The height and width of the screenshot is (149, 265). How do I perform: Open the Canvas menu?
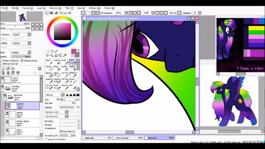[28, 8]
